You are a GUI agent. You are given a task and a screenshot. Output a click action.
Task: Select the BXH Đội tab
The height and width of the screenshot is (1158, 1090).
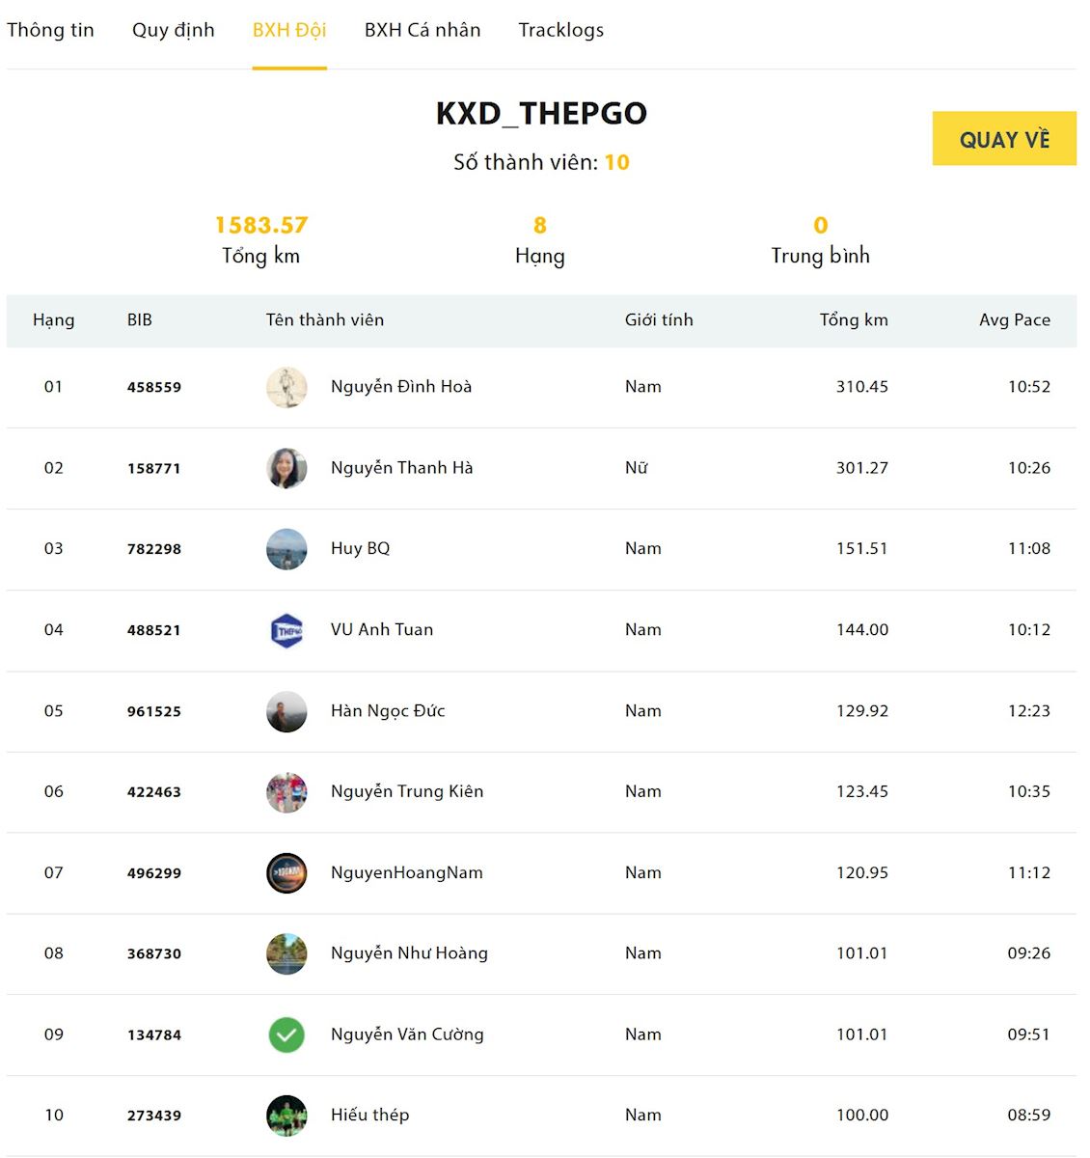tap(289, 30)
